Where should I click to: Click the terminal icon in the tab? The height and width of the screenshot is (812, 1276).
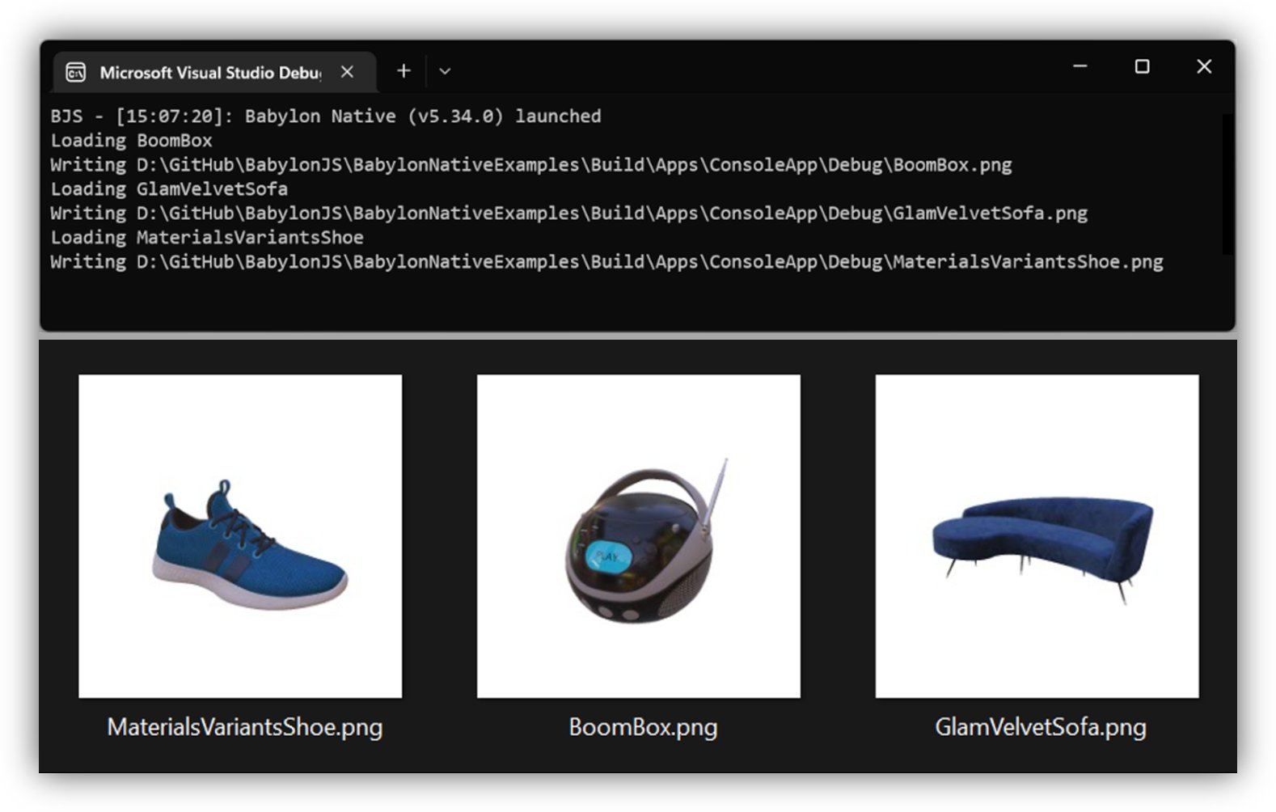pos(75,73)
